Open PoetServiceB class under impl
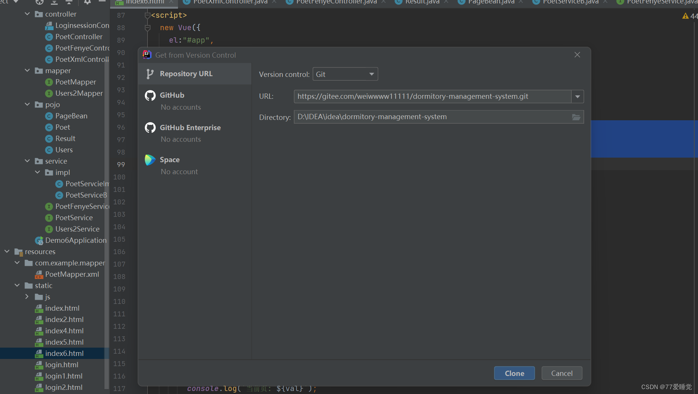The image size is (698, 394). tap(81, 195)
